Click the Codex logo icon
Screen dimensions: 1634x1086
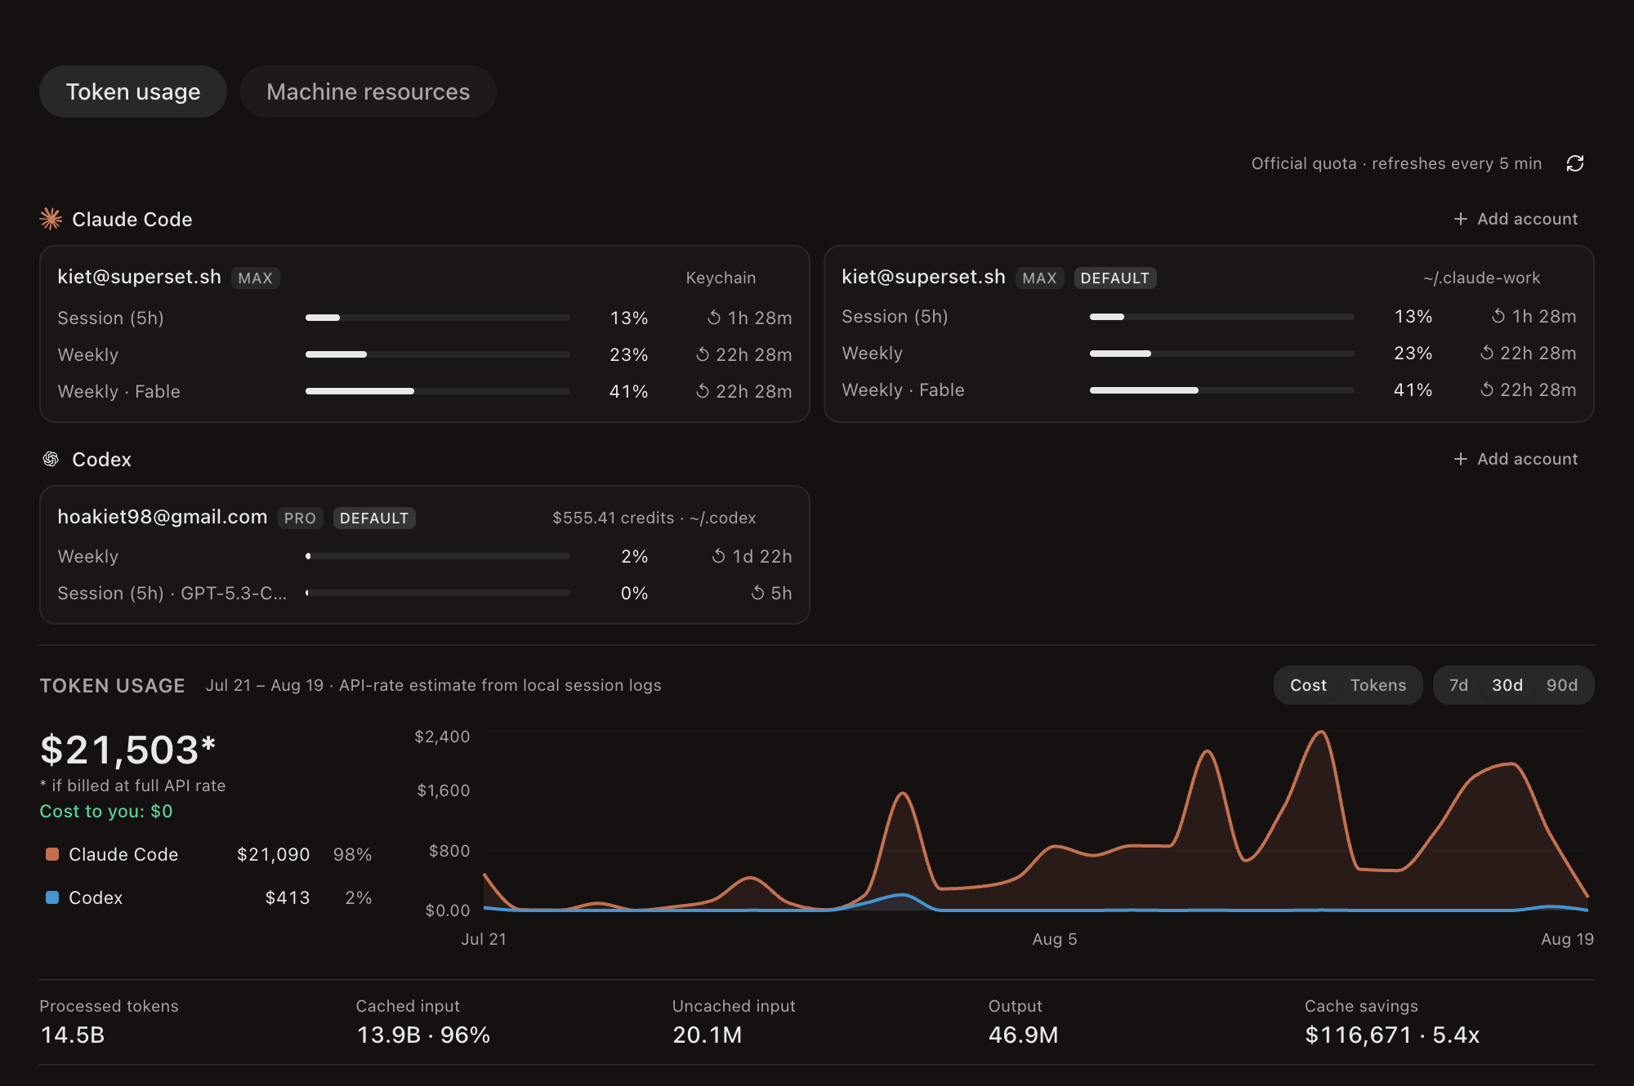point(51,459)
